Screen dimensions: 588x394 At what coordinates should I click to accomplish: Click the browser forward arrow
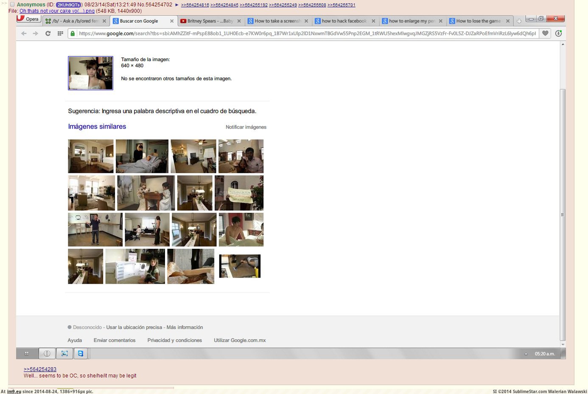coord(36,34)
